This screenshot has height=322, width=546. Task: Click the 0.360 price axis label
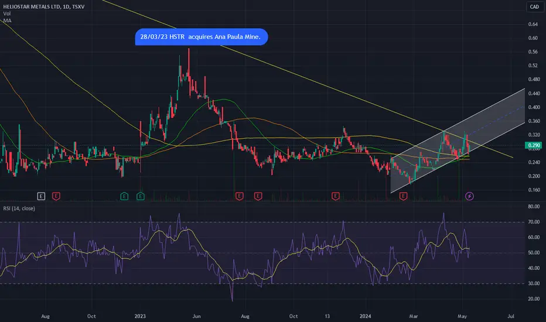[534, 121]
